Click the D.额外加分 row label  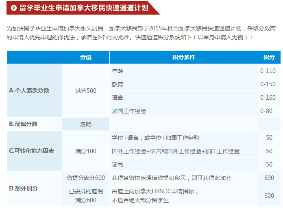coord(34,188)
